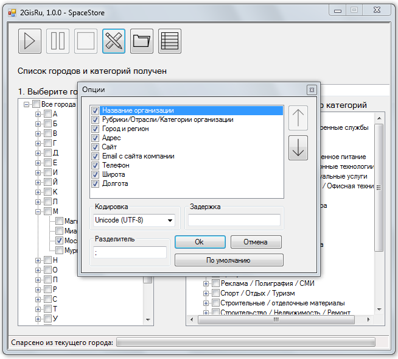Image resolution: width=398 pixels, height=359 pixels.
Task: Click categories scrollbar up arrow
Action: 379,118
